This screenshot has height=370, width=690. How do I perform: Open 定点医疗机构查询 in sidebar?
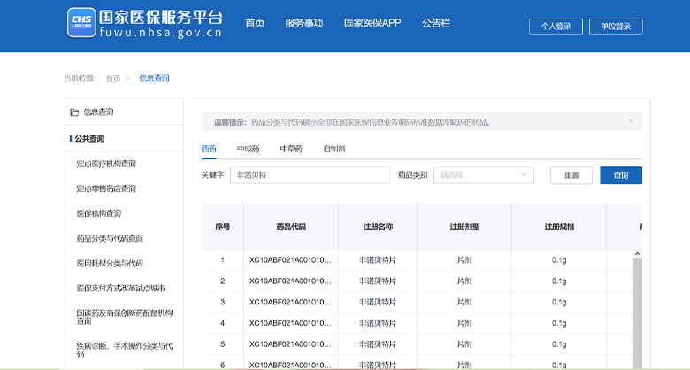point(106,164)
